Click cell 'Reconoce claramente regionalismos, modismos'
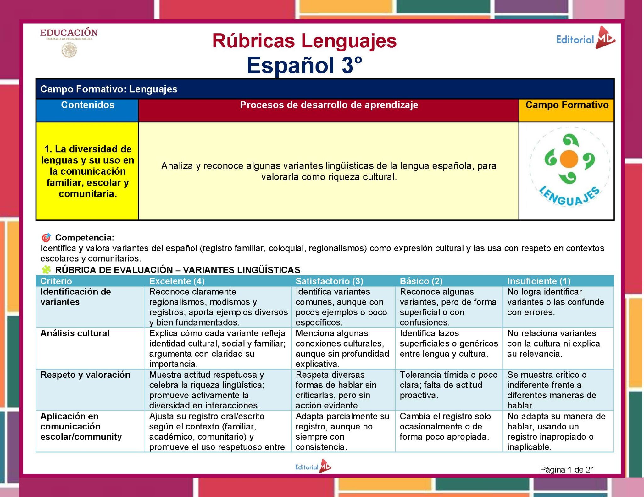The image size is (644, 497). [218, 307]
